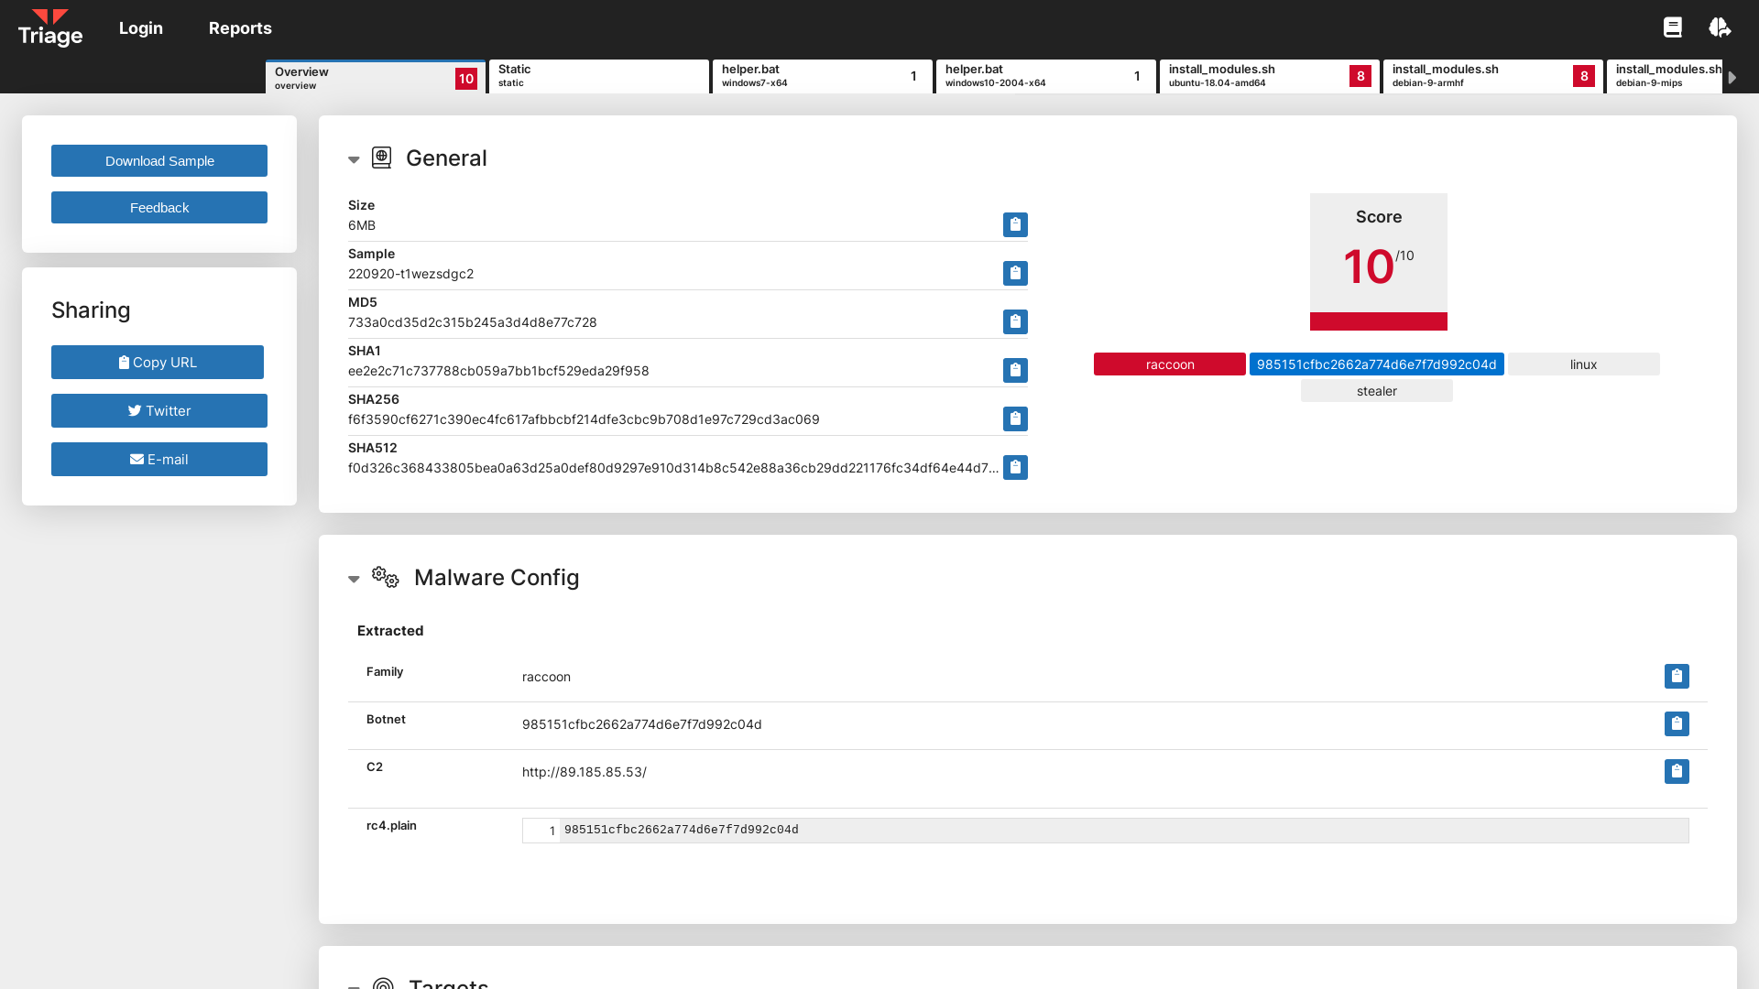Click the red score progress bar
1759x989 pixels.
[1378, 322]
